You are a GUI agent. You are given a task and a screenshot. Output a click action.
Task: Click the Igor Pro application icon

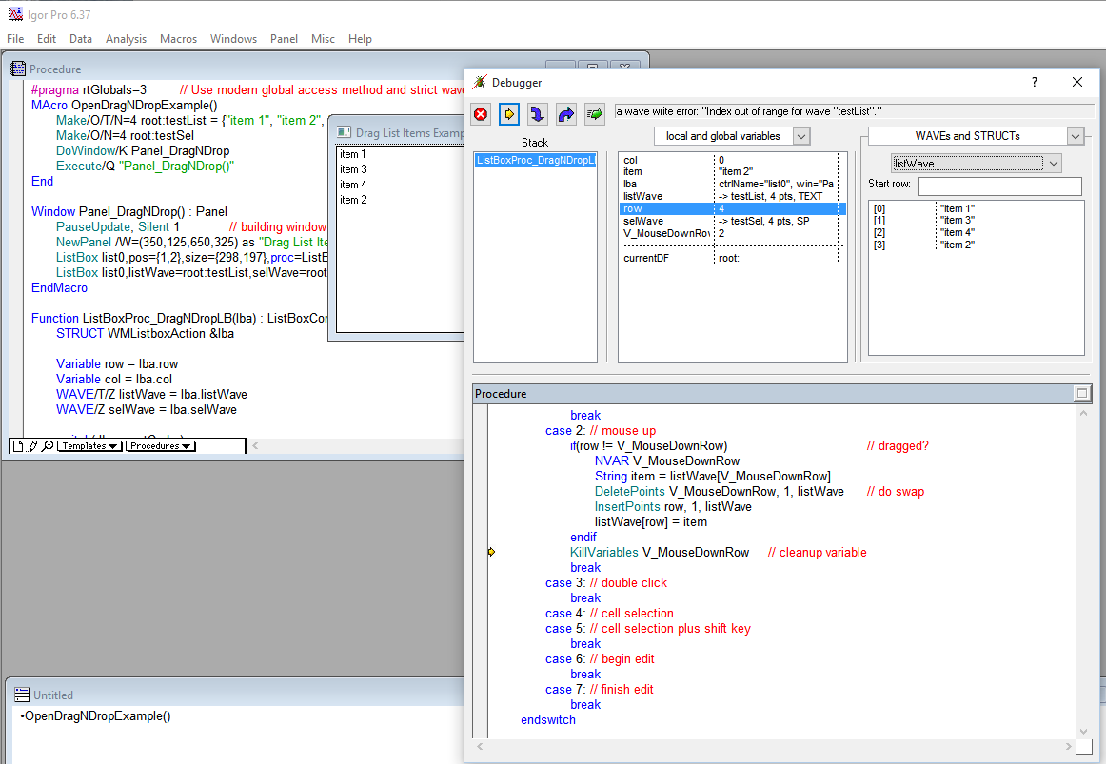click(x=15, y=14)
